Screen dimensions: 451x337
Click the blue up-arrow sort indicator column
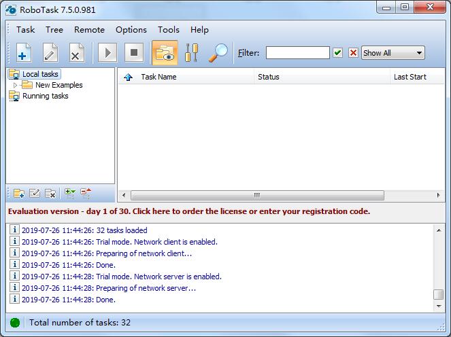pyautogui.click(x=128, y=77)
